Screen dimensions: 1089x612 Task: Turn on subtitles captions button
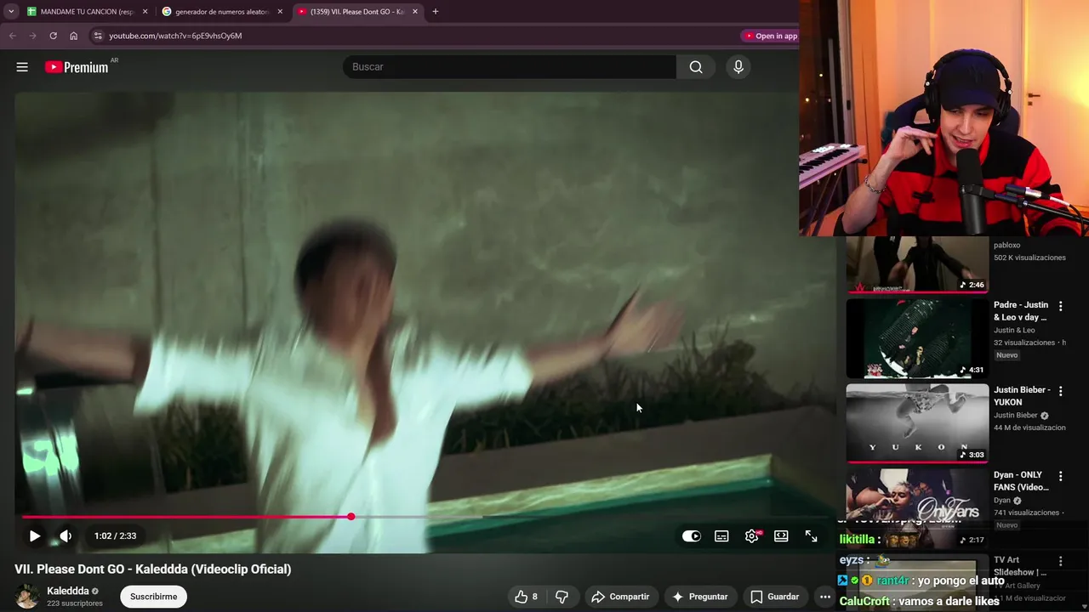click(x=721, y=536)
